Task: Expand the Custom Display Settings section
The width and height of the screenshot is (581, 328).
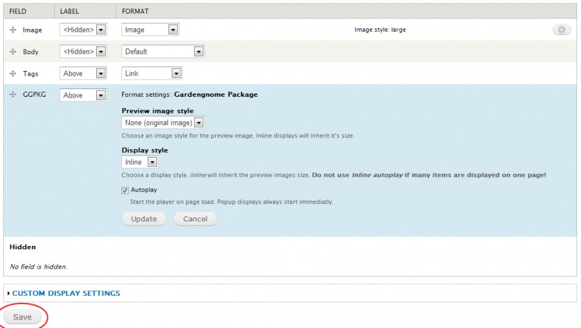Action: [x=66, y=293]
